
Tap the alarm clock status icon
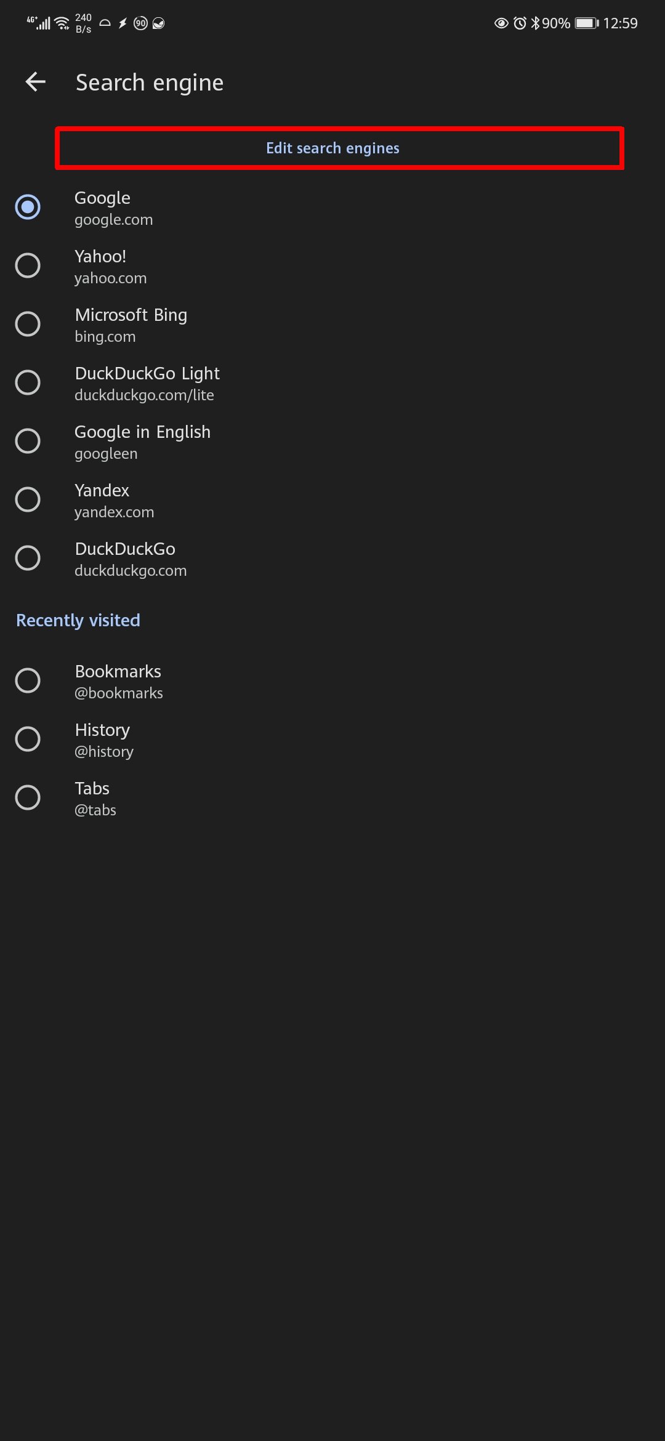pyautogui.click(x=520, y=23)
